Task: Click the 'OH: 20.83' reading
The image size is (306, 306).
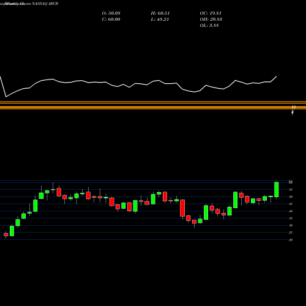Action: pos(211,19)
